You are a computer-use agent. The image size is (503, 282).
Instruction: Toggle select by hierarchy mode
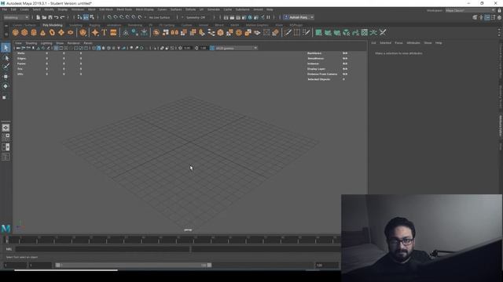click(x=79, y=17)
